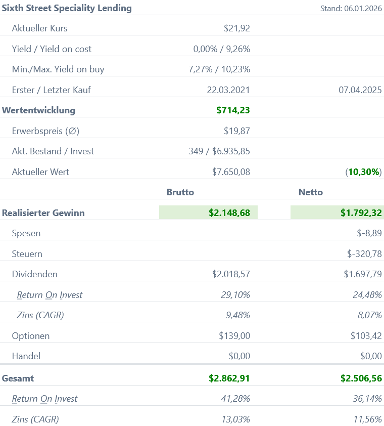
Task: Click the Optionen gross value $139,00
Action: click(x=234, y=336)
